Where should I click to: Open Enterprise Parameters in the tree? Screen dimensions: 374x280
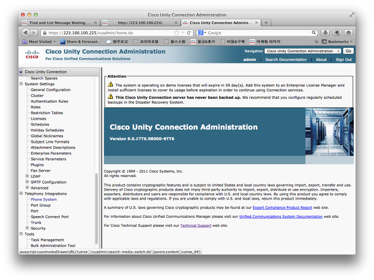pos(51,153)
